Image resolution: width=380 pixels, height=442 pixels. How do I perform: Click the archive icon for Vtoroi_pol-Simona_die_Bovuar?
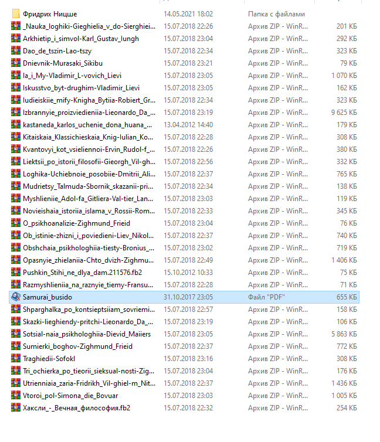point(16,395)
